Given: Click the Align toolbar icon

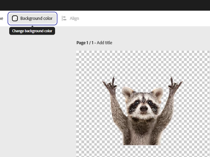Looking at the screenshot, I should click(x=64, y=19).
